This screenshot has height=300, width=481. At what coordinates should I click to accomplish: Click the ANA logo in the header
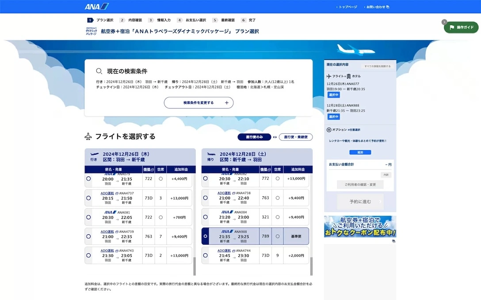(x=97, y=7)
